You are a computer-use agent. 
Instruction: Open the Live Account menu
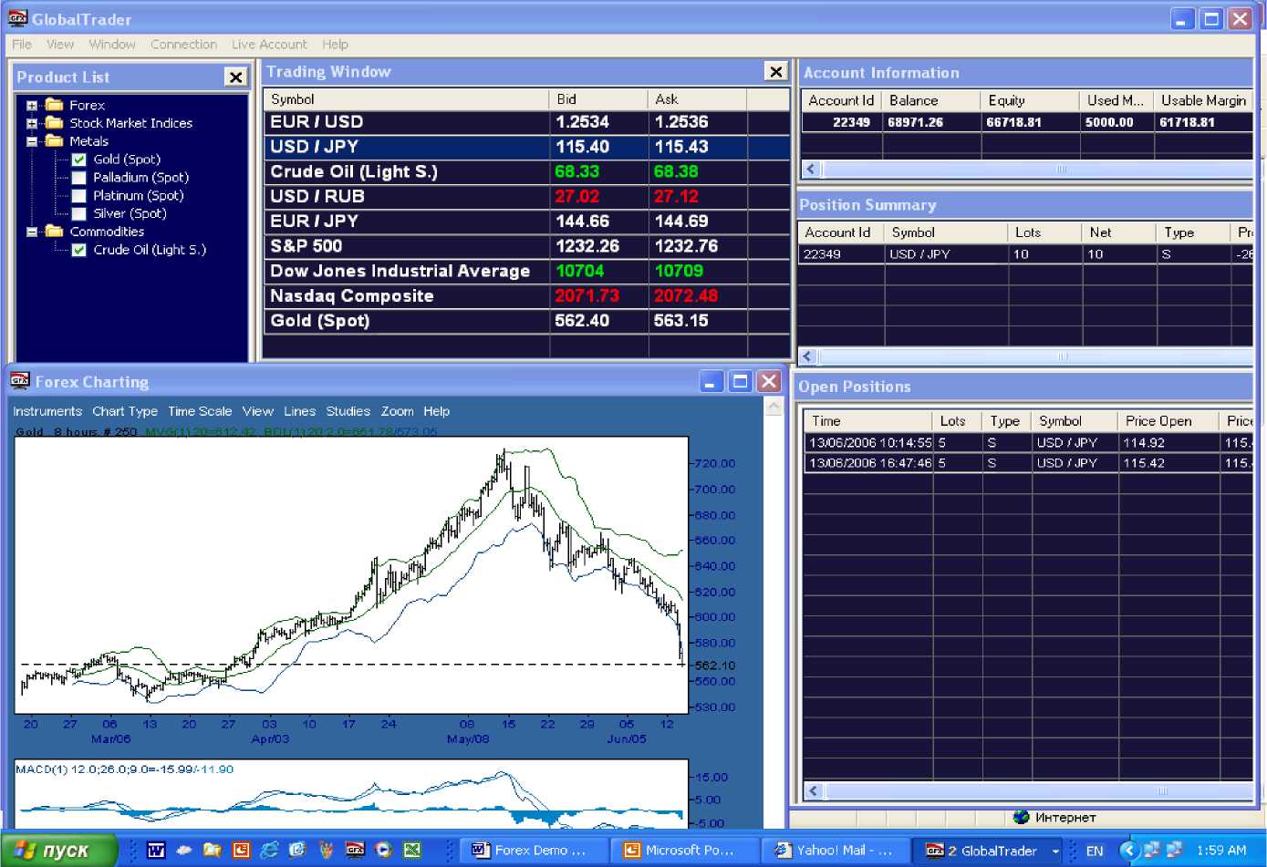click(269, 44)
